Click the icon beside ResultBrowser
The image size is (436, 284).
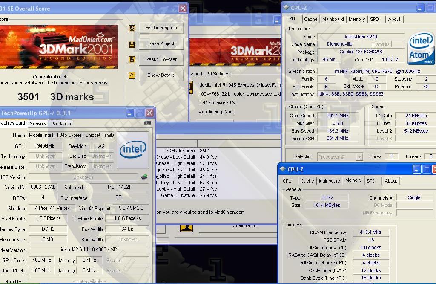tap(132, 60)
